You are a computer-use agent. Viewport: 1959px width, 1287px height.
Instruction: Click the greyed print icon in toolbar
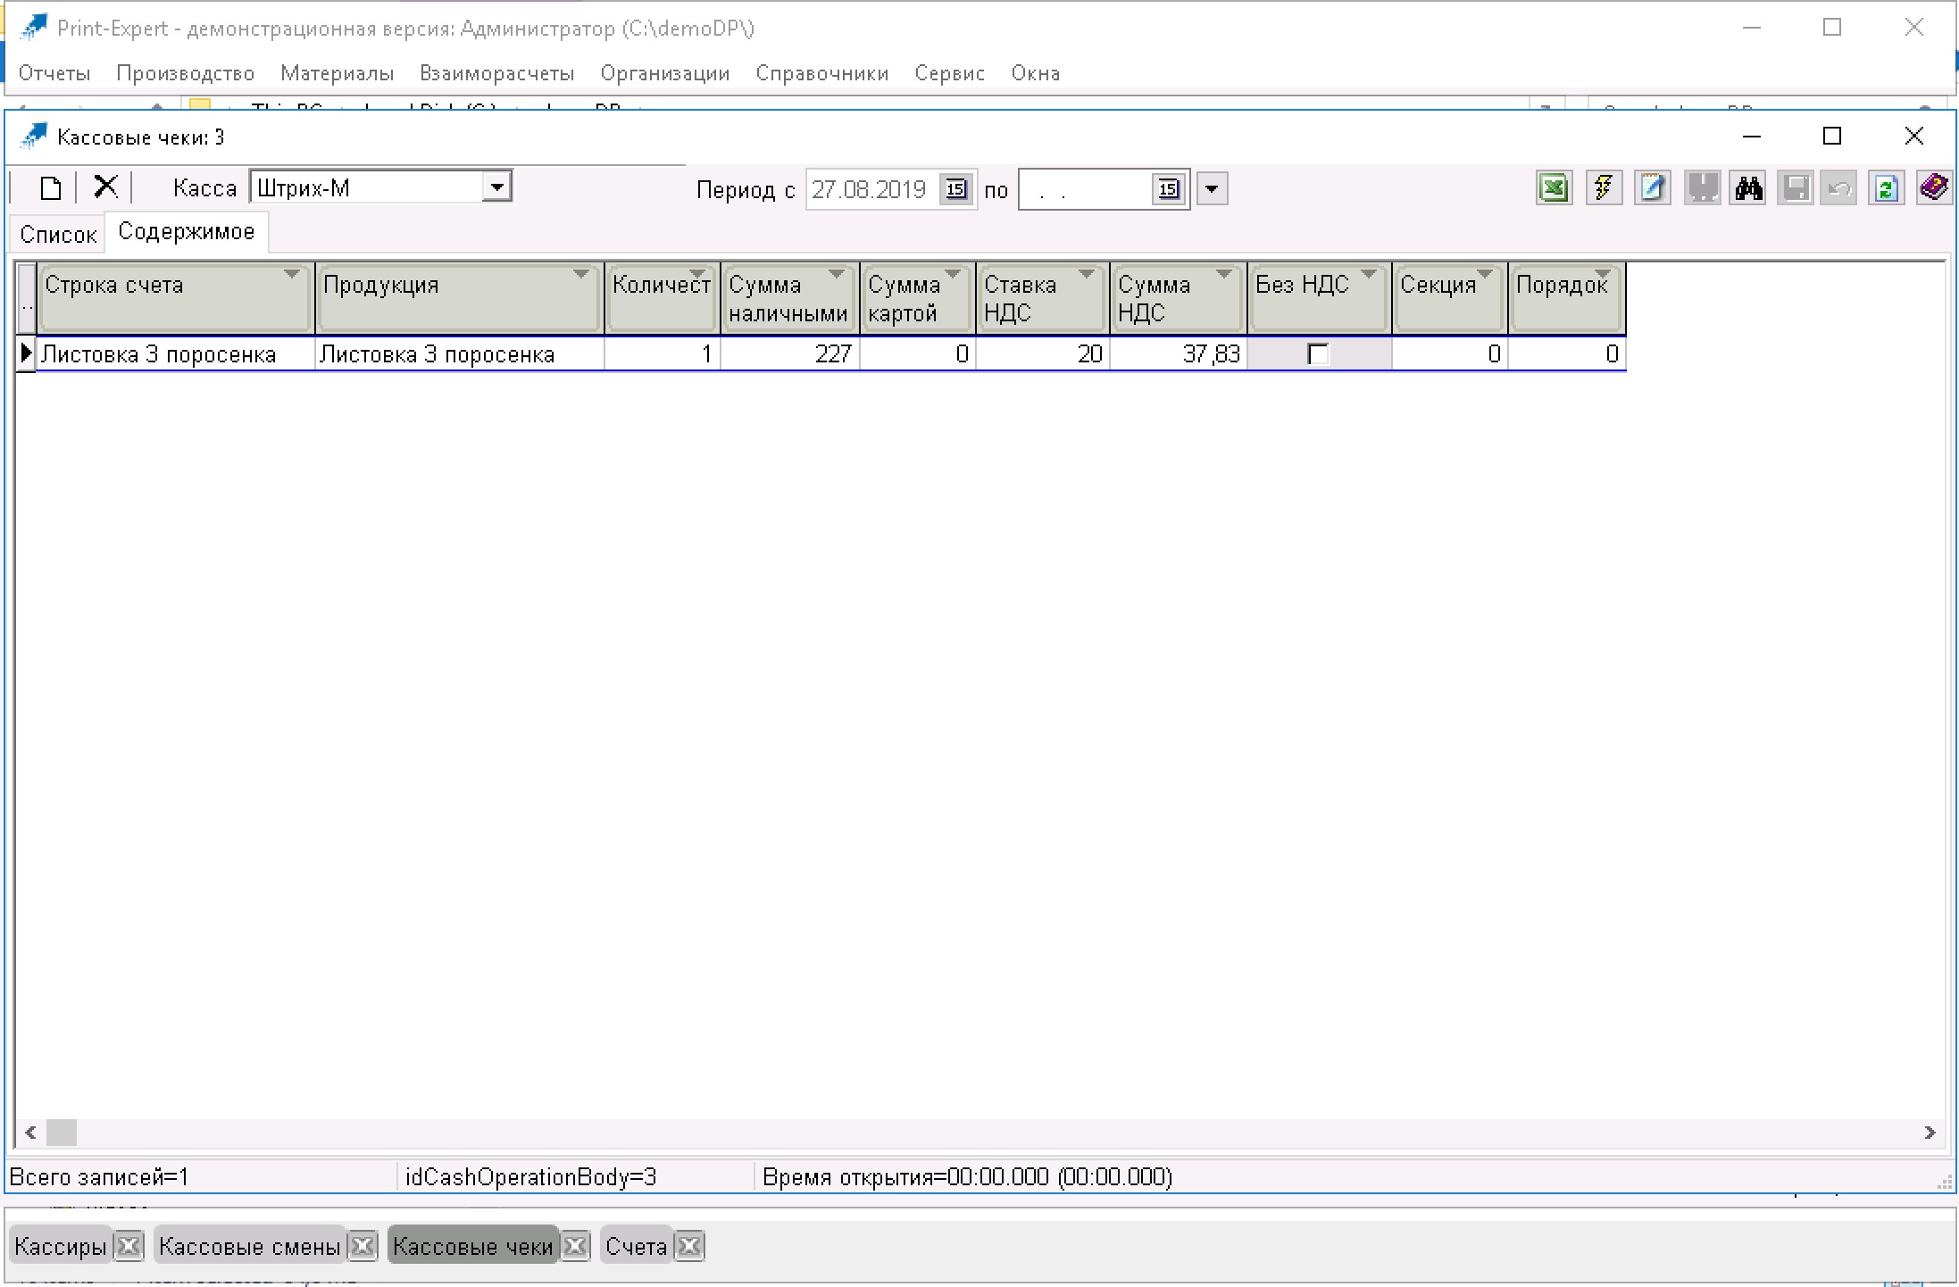click(1702, 188)
